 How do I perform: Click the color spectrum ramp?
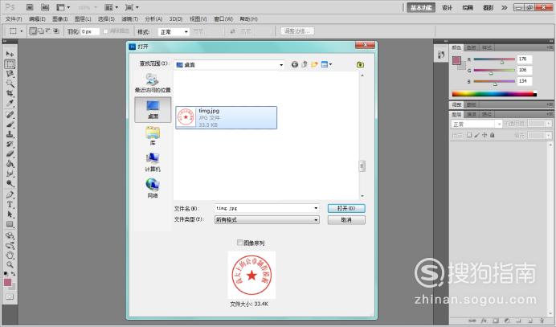coord(494,94)
